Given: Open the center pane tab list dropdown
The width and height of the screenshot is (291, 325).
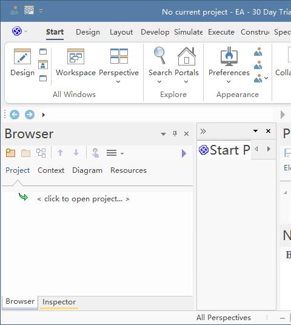Looking at the screenshot, I should pos(256,131).
